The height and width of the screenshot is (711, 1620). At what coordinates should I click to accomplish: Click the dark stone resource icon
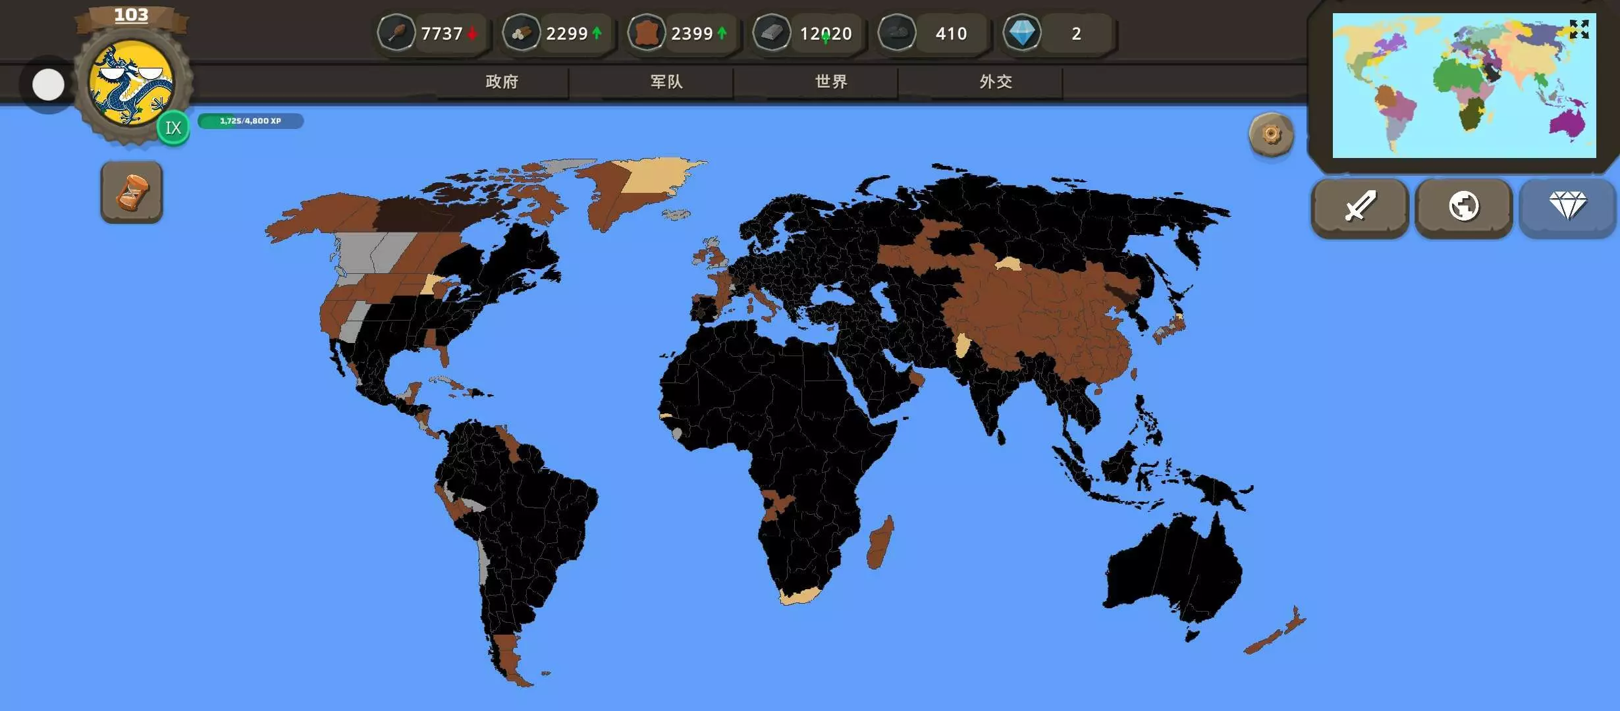(896, 33)
